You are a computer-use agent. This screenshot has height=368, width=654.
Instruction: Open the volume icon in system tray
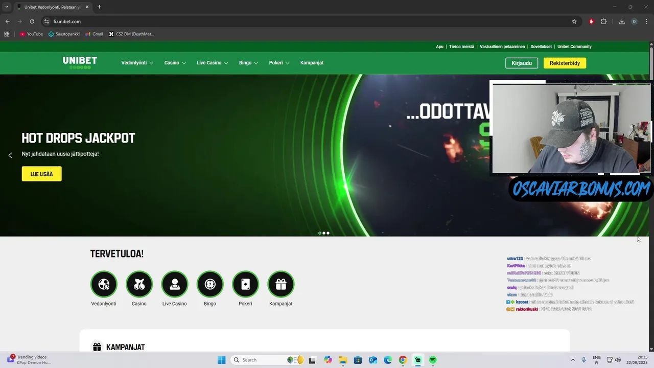tap(618, 360)
